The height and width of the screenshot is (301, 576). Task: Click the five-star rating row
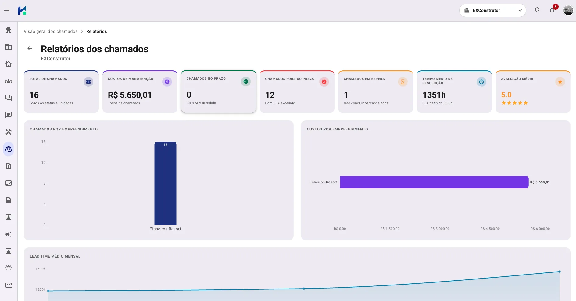click(515, 103)
